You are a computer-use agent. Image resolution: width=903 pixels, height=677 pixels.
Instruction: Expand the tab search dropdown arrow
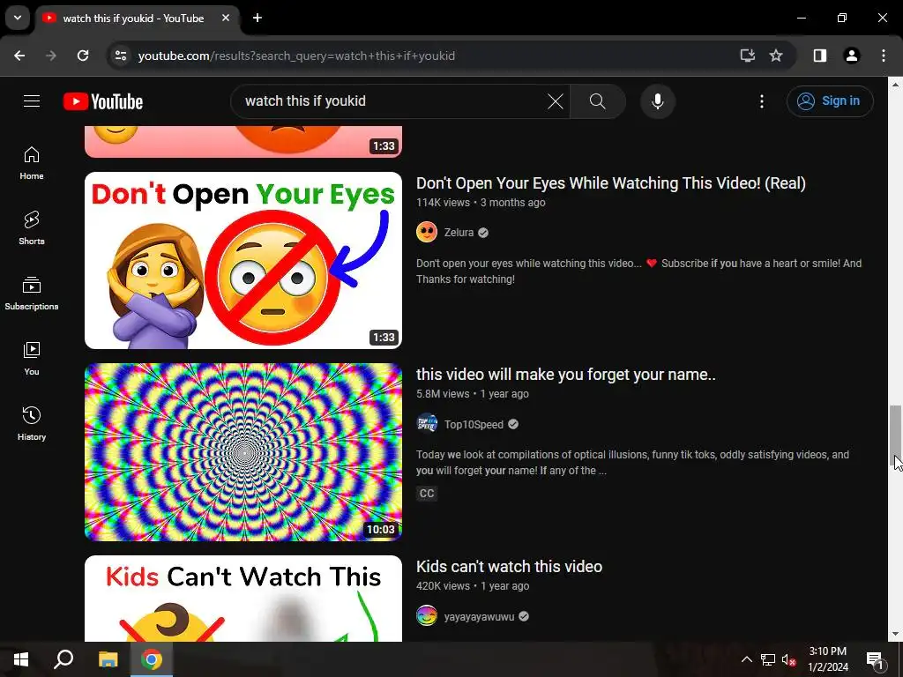click(18, 19)
